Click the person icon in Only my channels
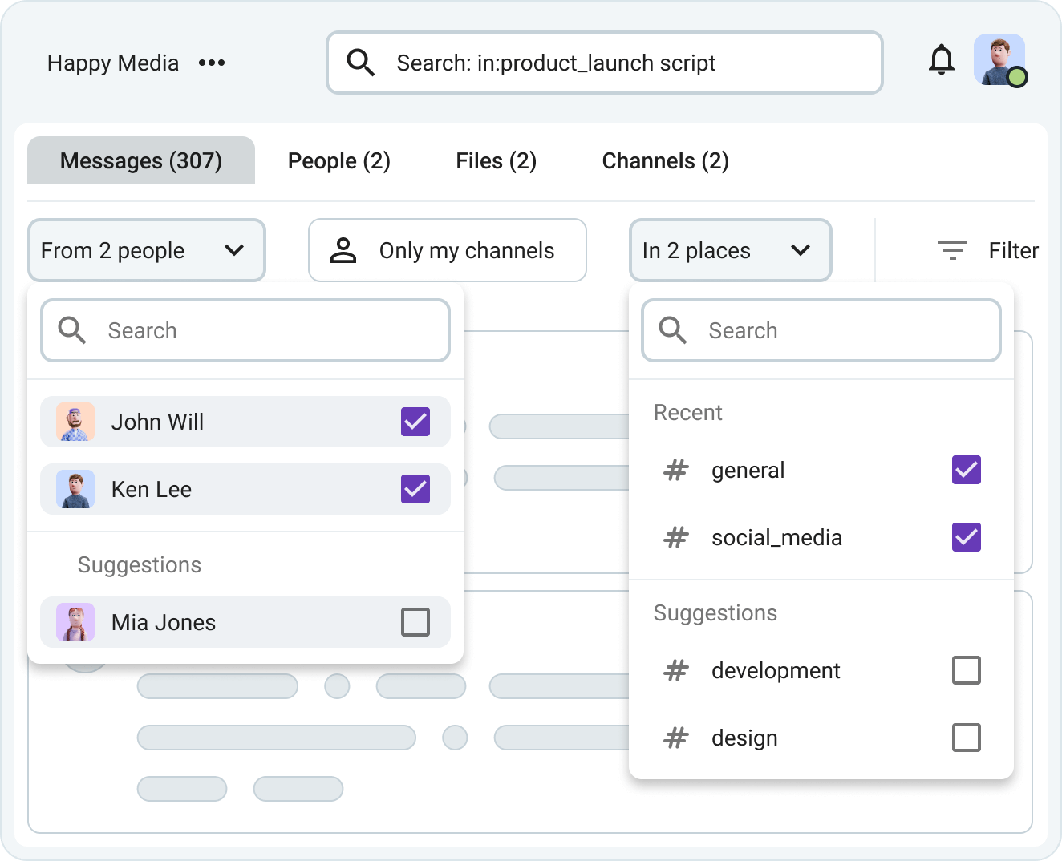The image size is (1062, 861). pyautogui.click(x=345, y=250)
